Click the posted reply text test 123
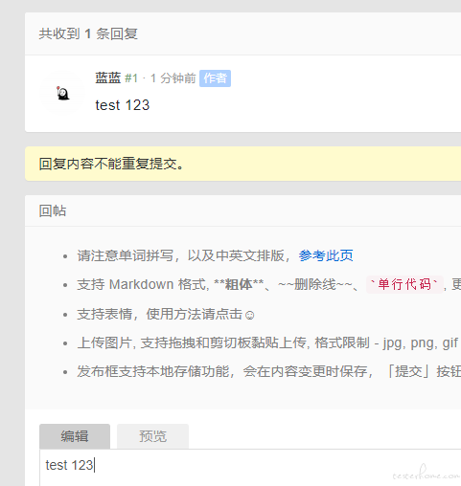The image size is (461, 486). coord(123,105)
